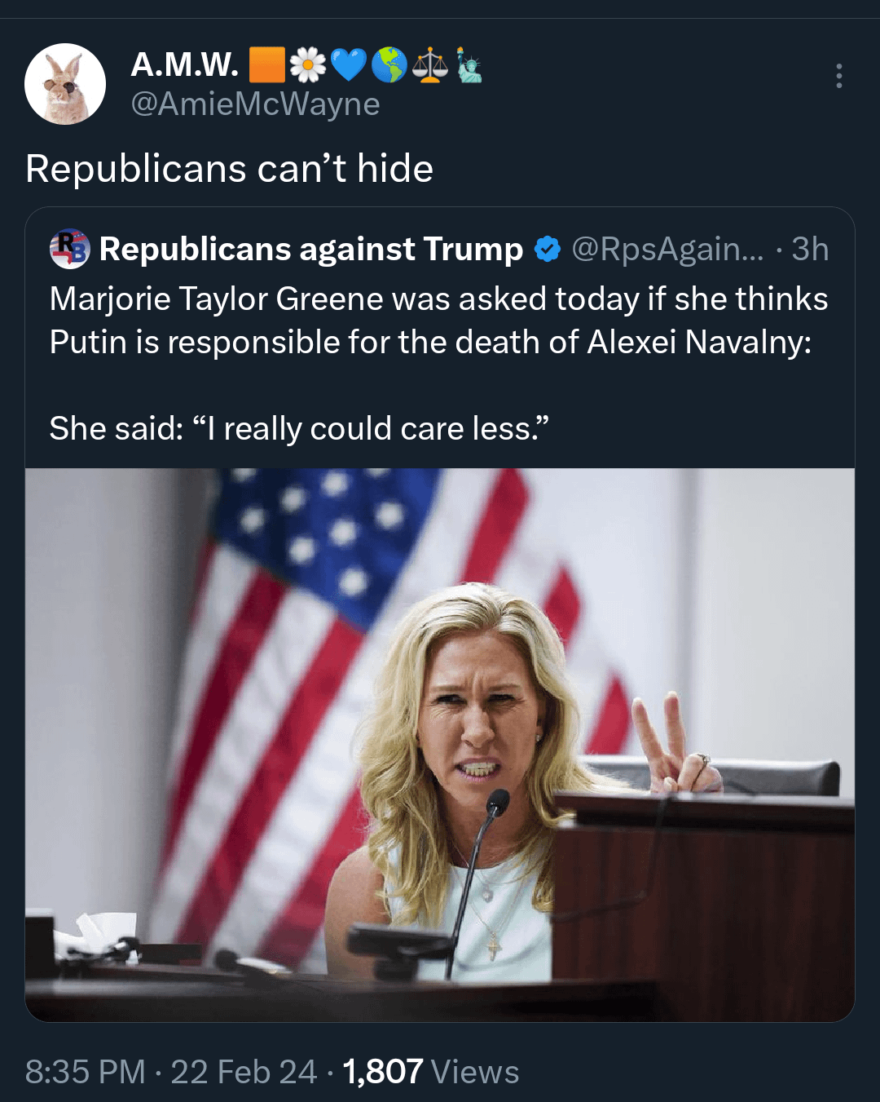Click the bunny profile avatar
This screenshot has width=880, height=1102.
65,84
